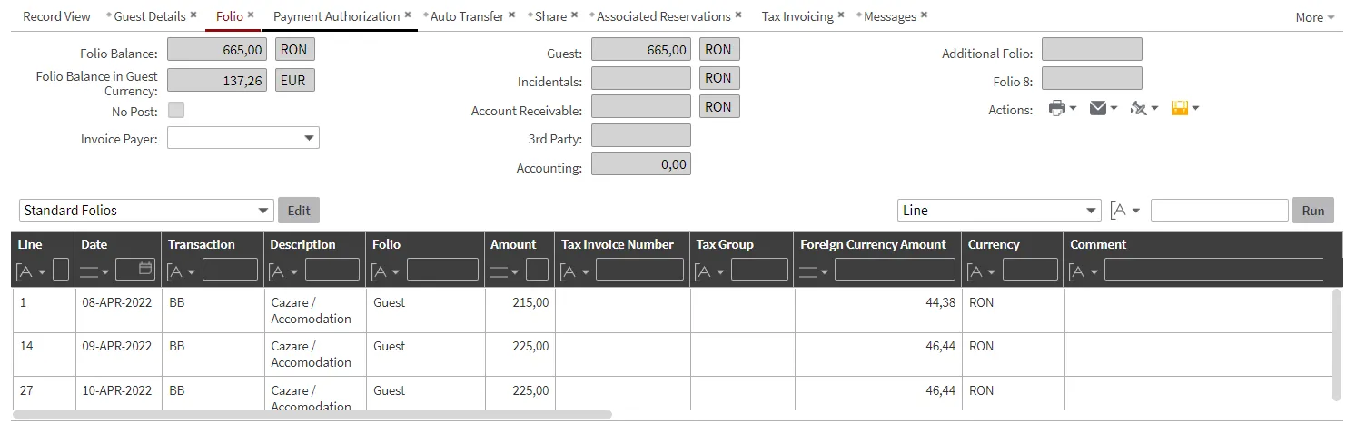The width and height of the screenshot is (1356, 424).
Task: Click the RON button next to Folio Balance
Action: point(294,50)
